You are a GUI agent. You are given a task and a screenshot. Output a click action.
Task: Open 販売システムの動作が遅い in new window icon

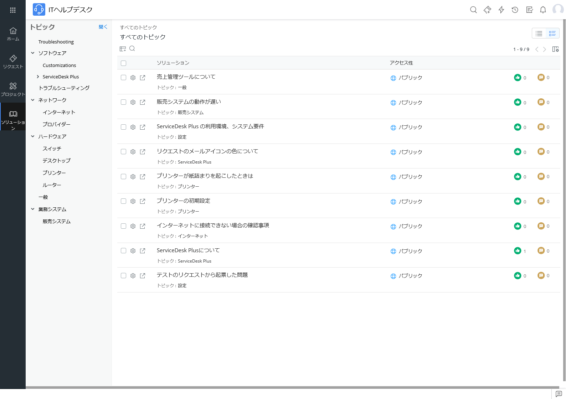click(143, 102)
